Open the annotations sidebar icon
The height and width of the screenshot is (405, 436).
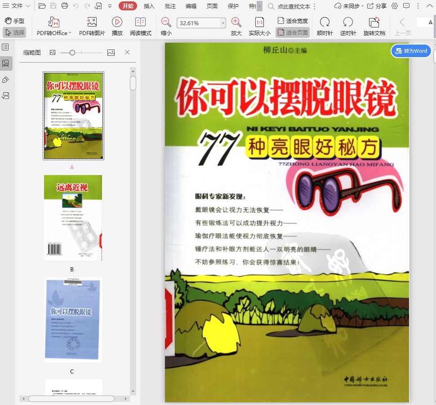5,80
